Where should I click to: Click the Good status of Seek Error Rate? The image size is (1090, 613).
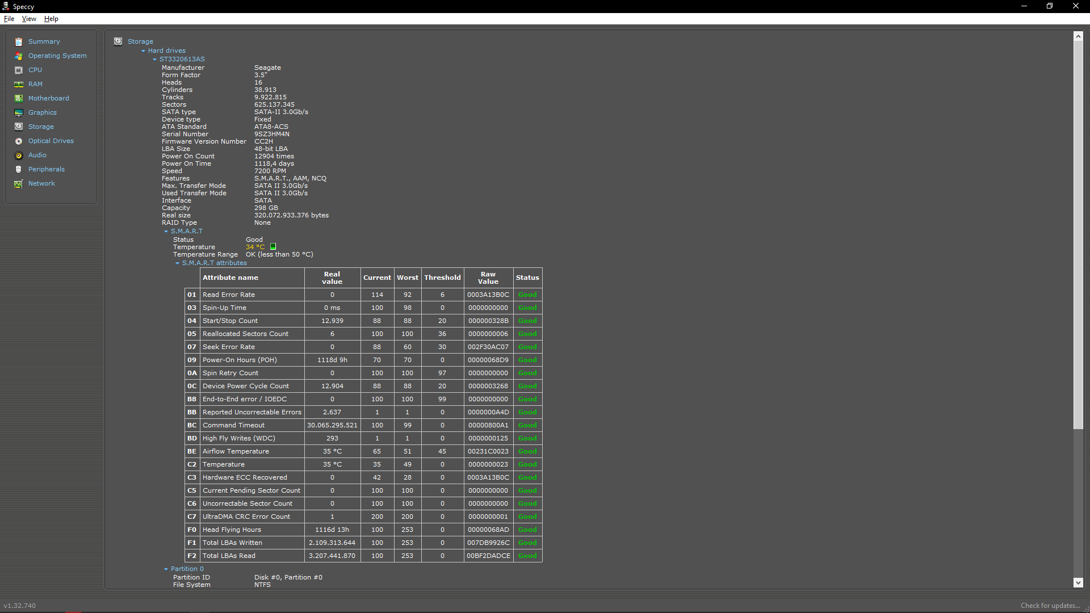(x=527, y=347)
